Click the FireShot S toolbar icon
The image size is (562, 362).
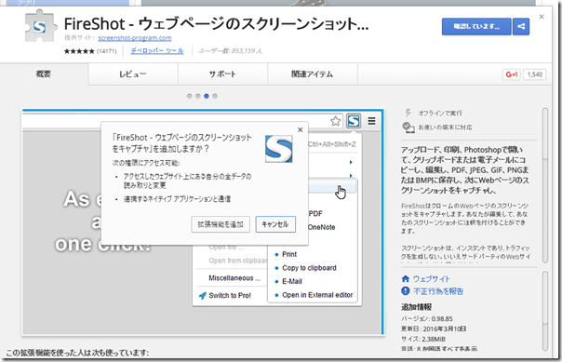[354, 121]
